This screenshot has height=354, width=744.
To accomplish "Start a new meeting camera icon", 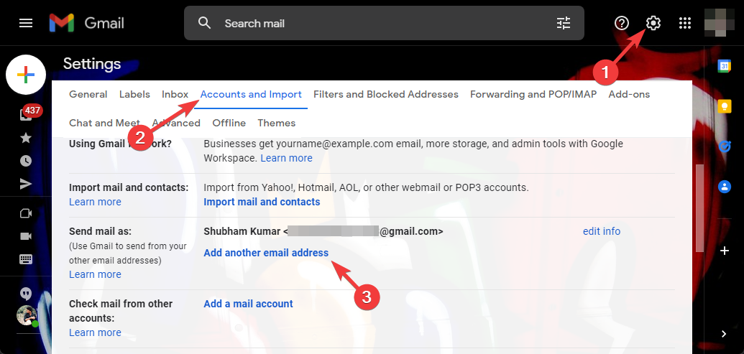I will coord(26,214).
